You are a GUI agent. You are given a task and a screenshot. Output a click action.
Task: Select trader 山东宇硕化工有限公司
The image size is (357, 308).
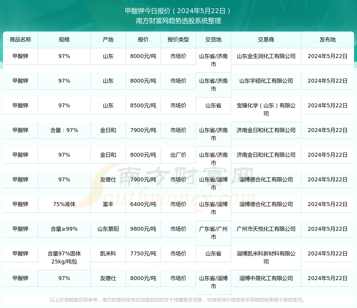tap(266, 81)
